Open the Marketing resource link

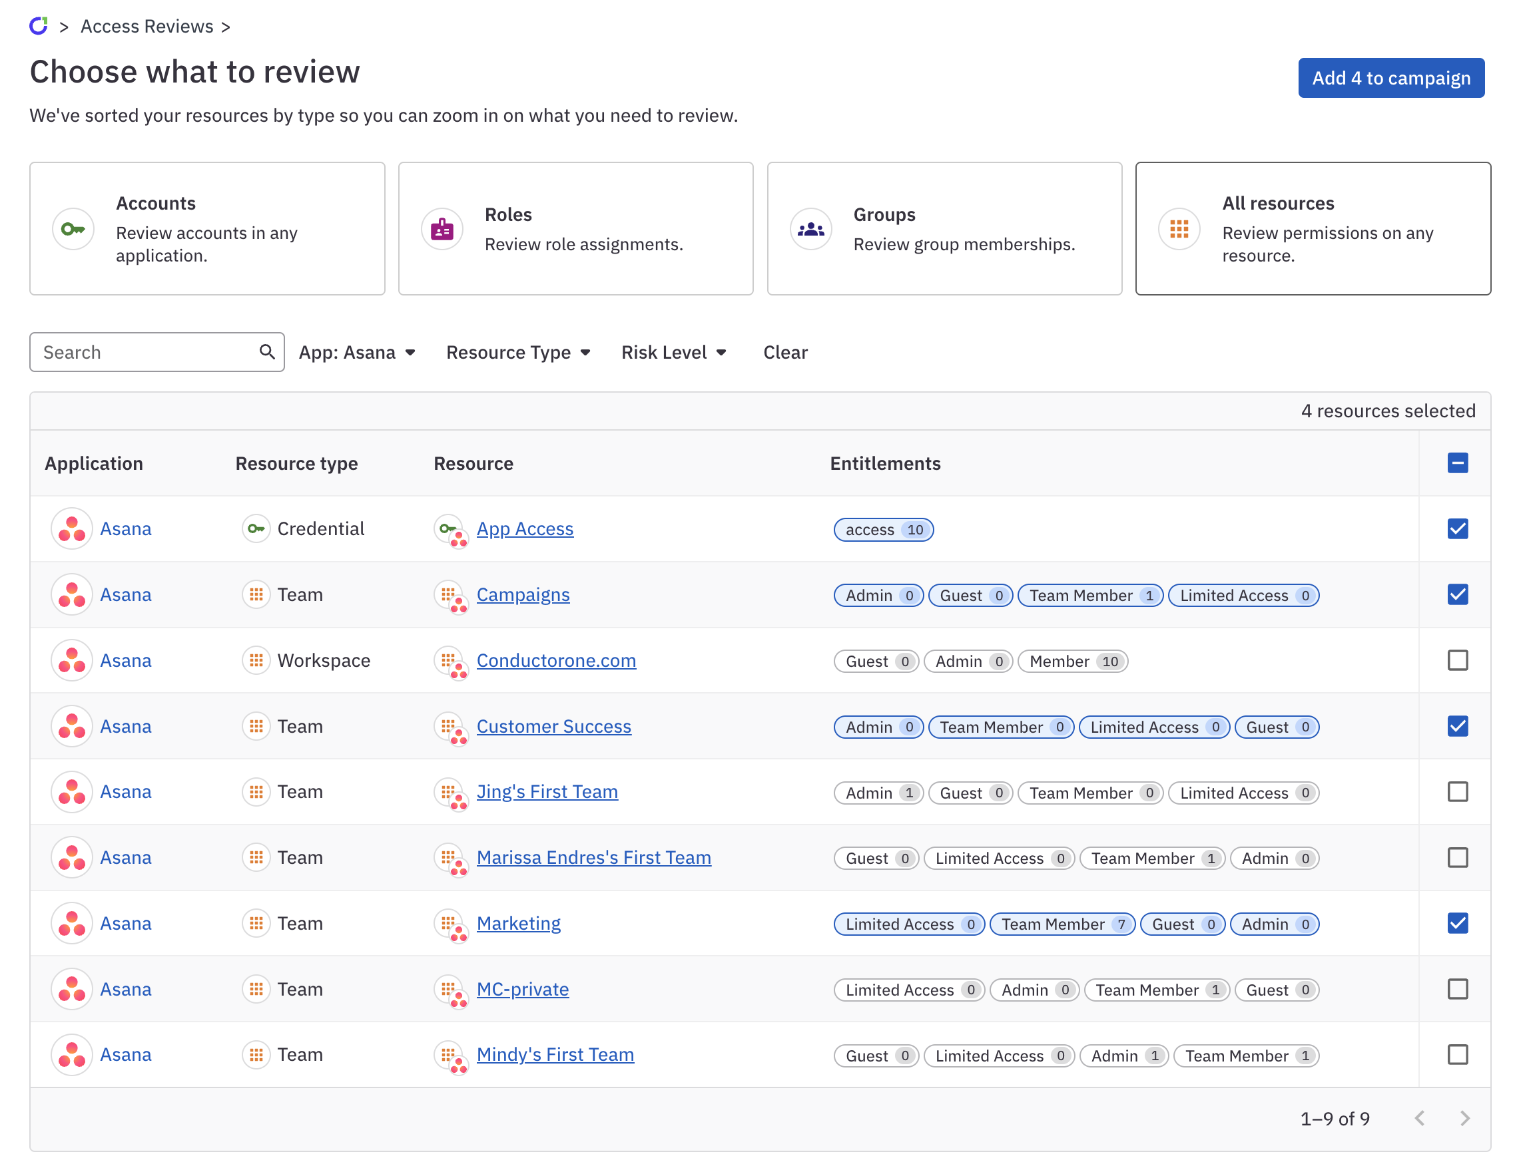coord(519,923)
